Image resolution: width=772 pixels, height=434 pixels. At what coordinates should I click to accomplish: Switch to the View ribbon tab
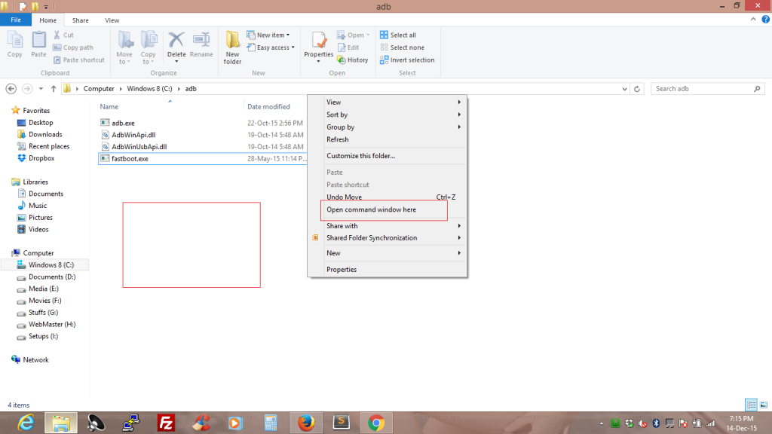point(112,20)
